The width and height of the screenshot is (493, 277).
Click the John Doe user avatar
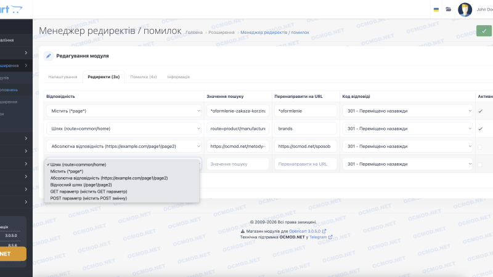465,9
